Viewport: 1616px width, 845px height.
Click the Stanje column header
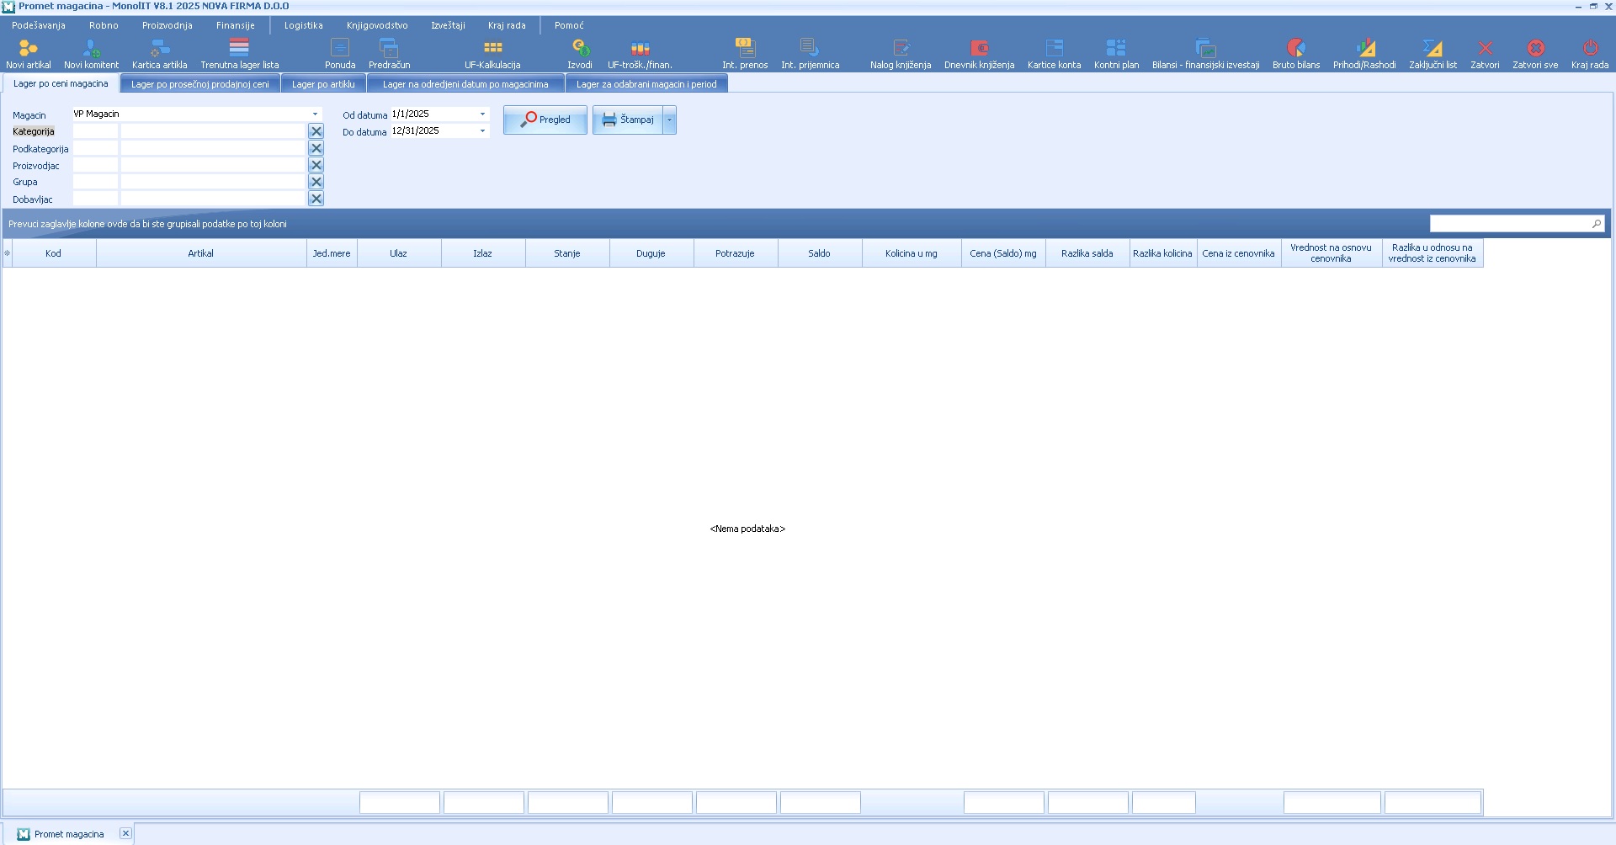(x=567, y=253)
